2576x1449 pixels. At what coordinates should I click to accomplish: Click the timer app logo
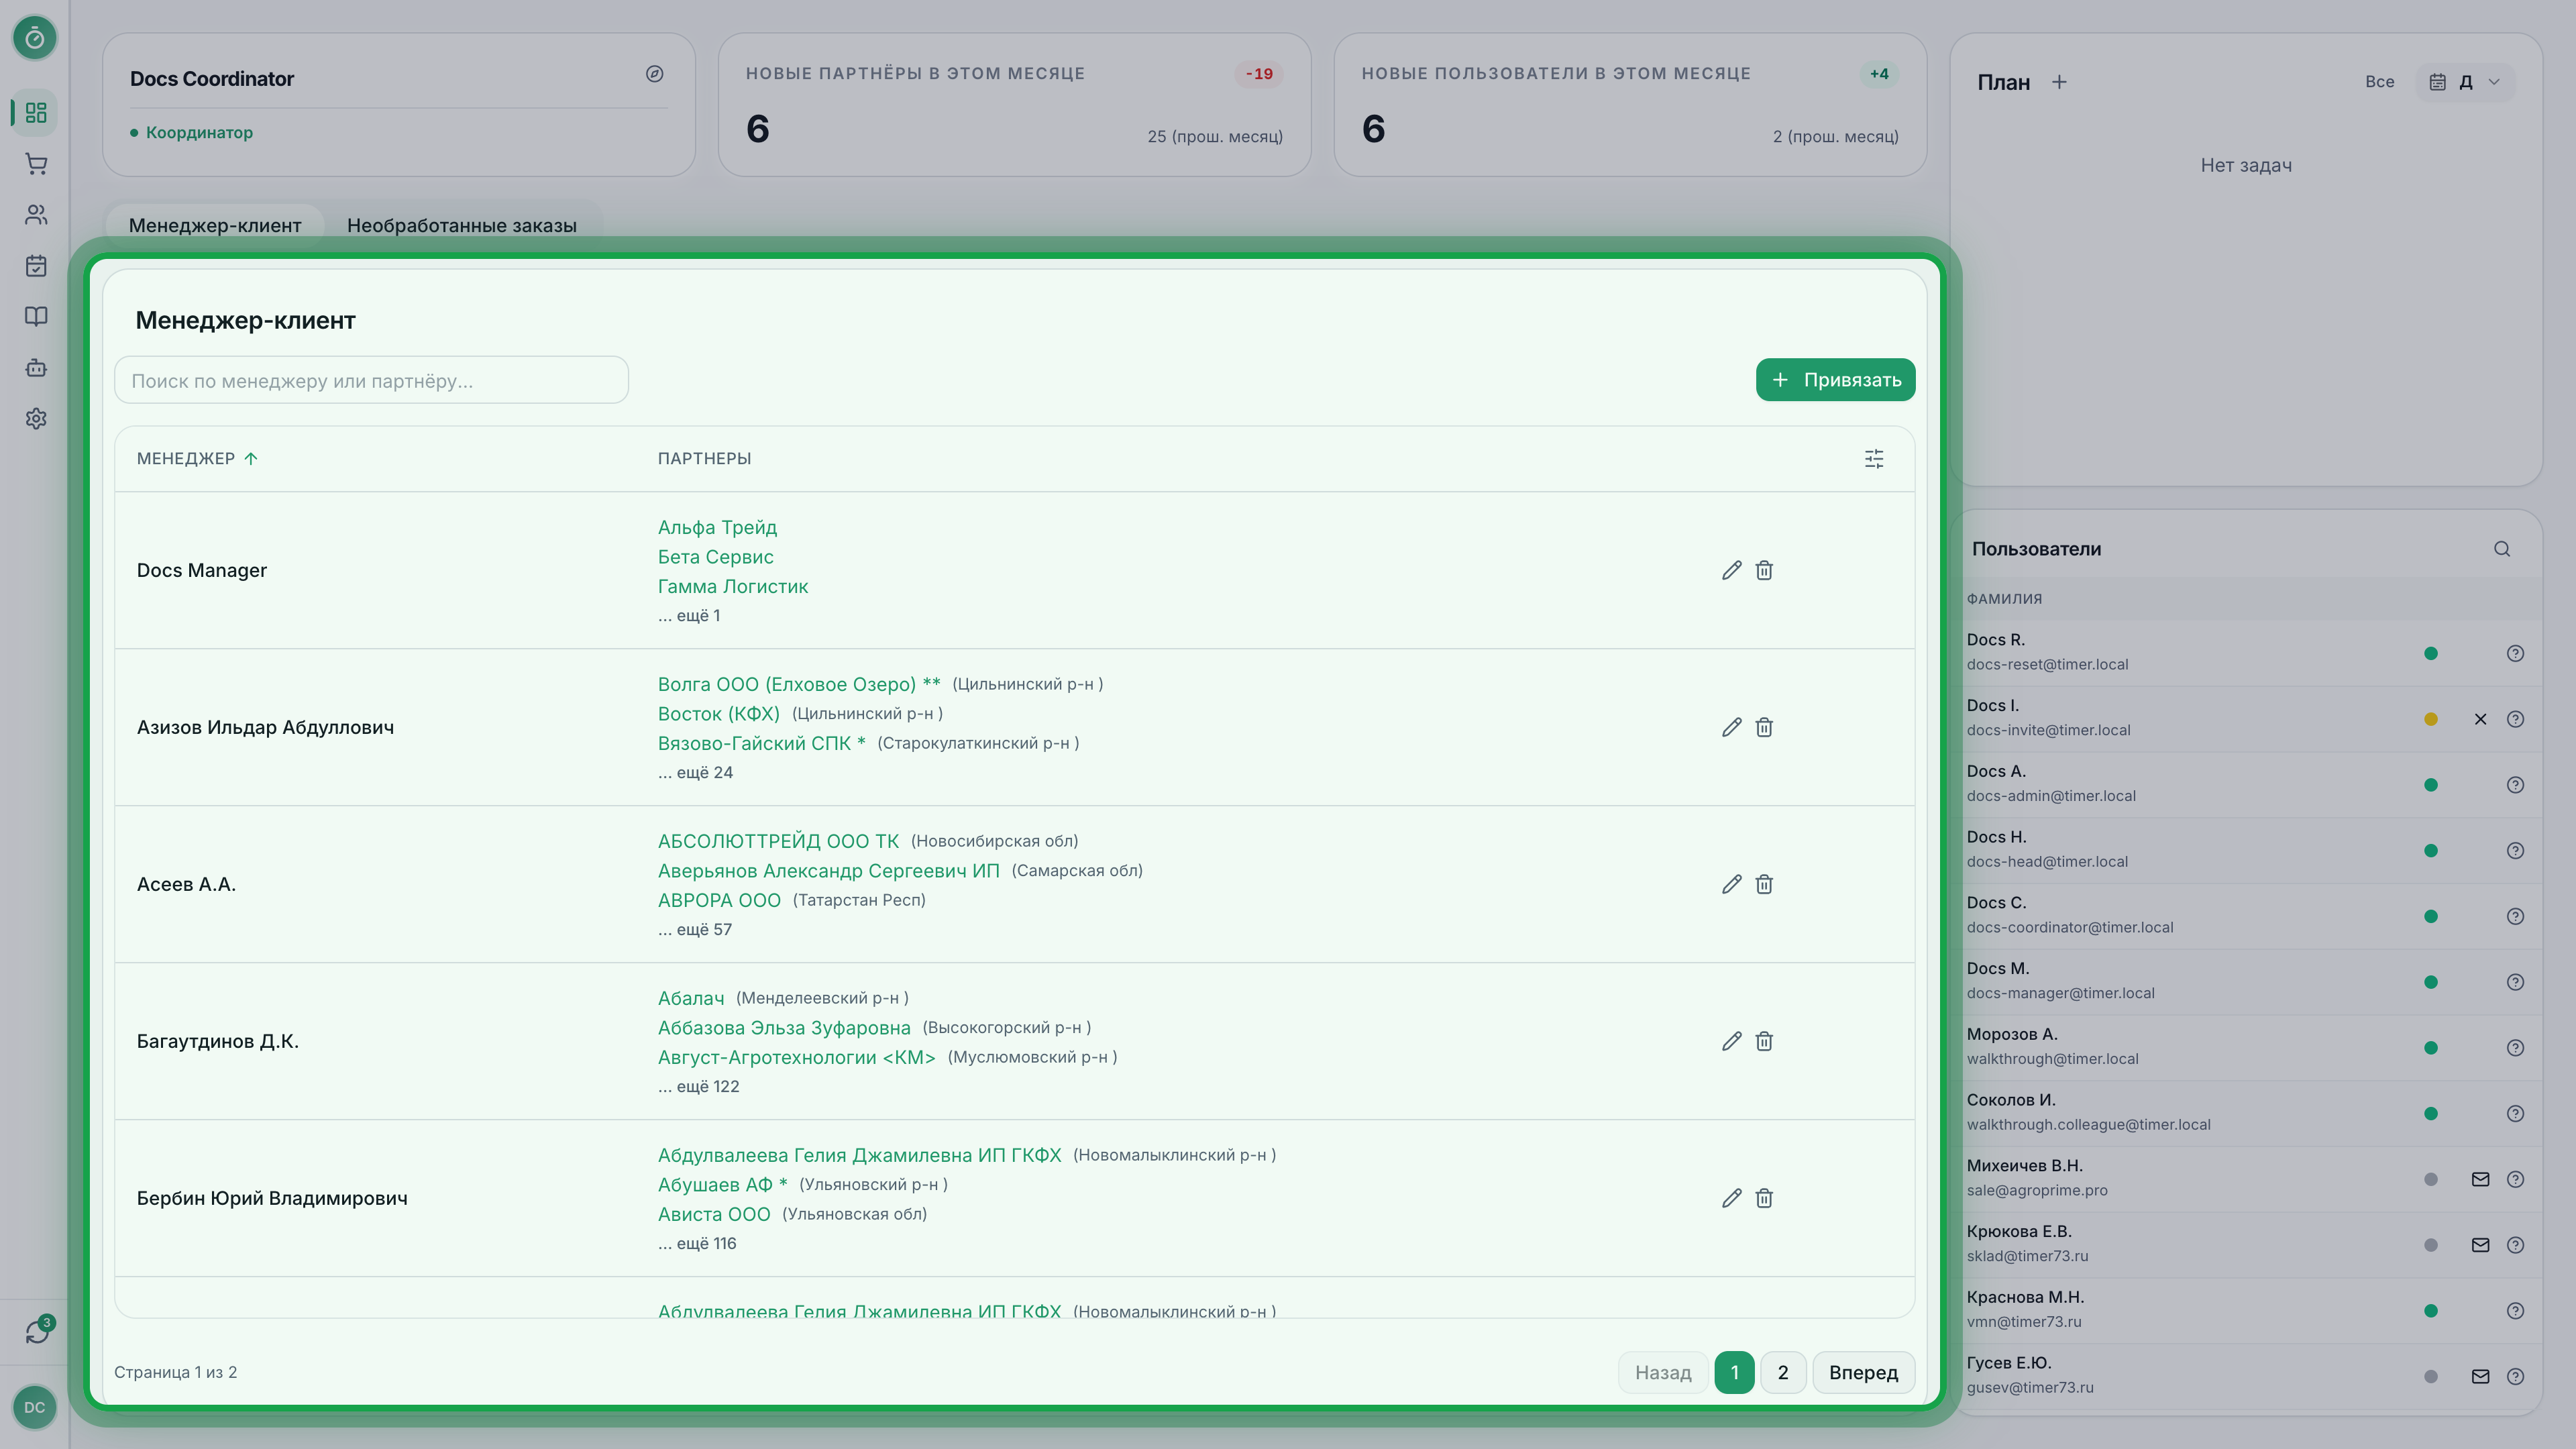(x=35, y=38)
